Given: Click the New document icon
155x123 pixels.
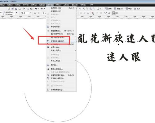Looking at the screenshot, I should pos(9,9).
